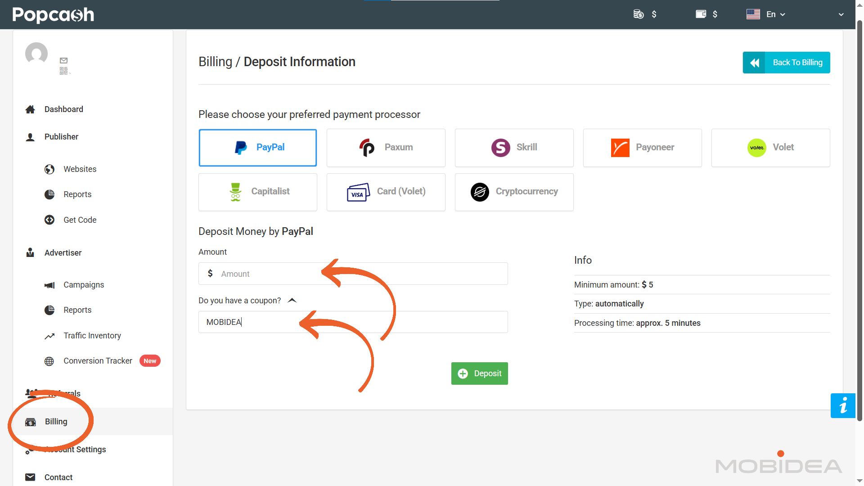Click the Billing cash icon
The height and width of the screenshot is (486, 864).
[x=31, y=422]
